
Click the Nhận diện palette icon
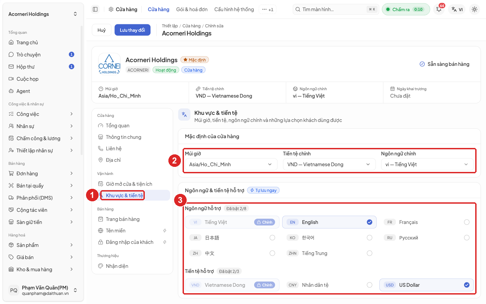(x=101, y=266)
